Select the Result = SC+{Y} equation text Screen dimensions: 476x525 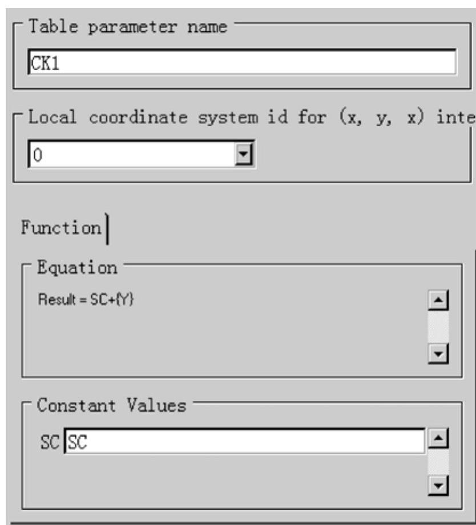(x=86, y=300)
